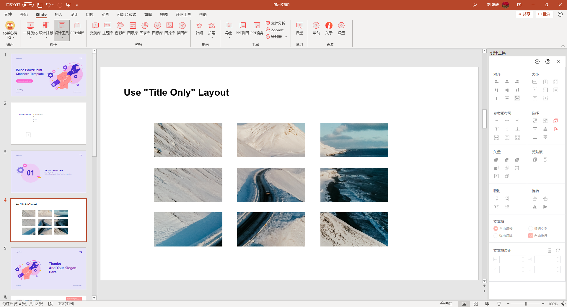Switch to the 幻灯片放映 ribbon tab
567x307 pixels.
[x=127, y=14]
